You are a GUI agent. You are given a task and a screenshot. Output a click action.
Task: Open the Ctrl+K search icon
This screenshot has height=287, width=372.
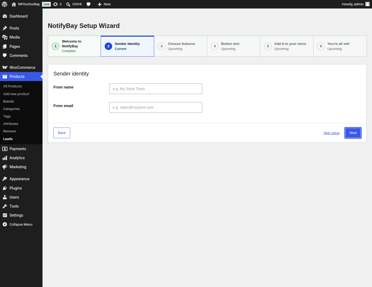click(68, 4)
